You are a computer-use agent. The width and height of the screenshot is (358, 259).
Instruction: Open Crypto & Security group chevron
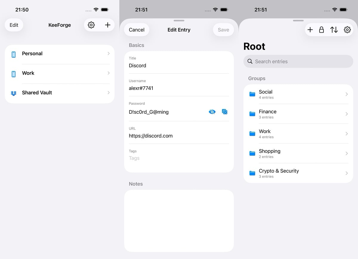[x=347, y=173]
